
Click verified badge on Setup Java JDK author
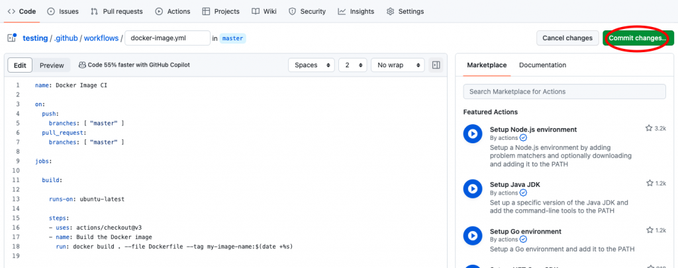[523, 193]
